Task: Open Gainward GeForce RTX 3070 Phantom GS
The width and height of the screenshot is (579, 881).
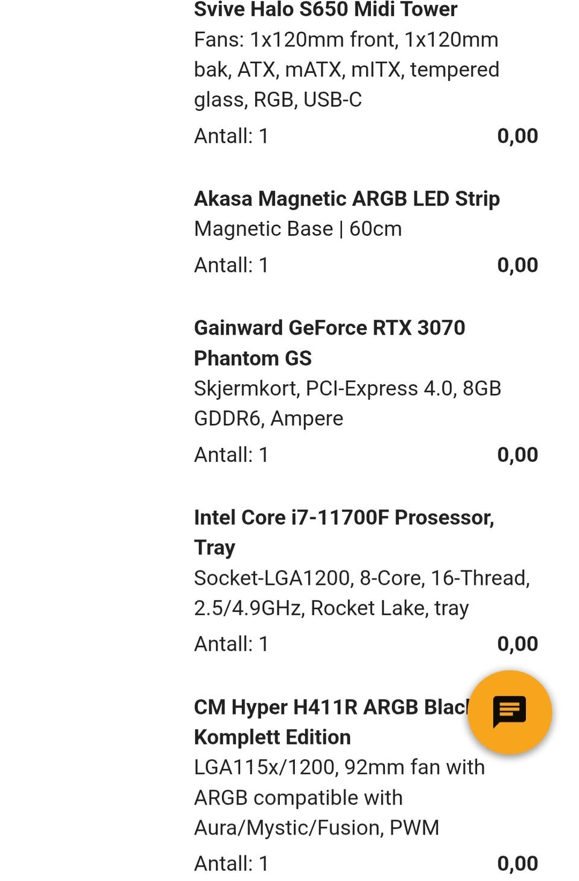Action: tap(330, 343)
